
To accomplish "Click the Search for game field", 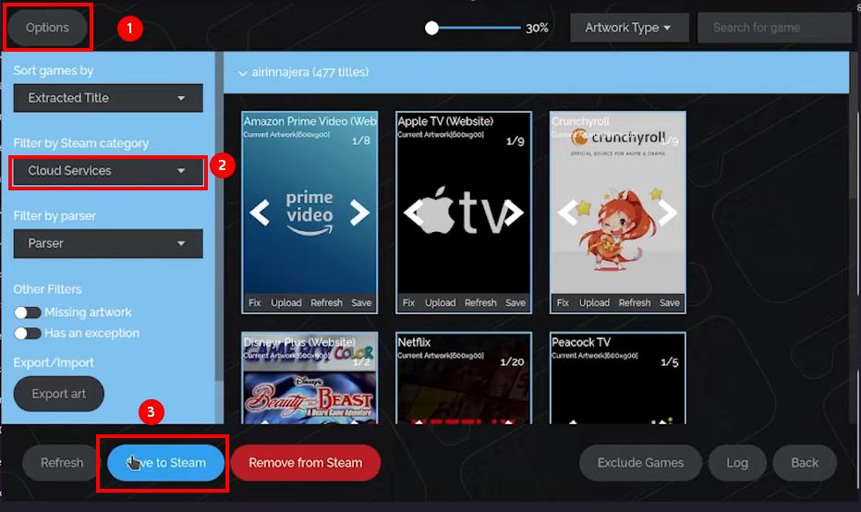I will coord(774,28).
